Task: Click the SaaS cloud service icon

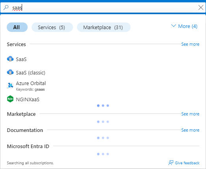Action: pos(10,59)
